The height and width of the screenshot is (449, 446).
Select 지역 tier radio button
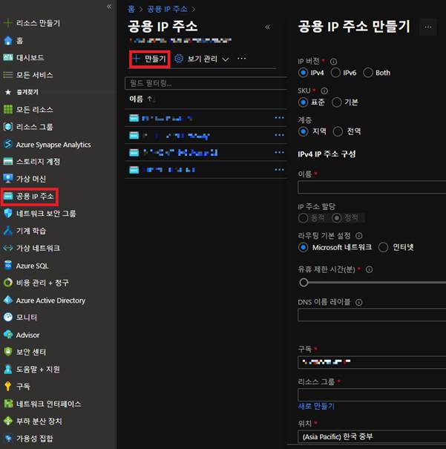(x=304, y=131)
